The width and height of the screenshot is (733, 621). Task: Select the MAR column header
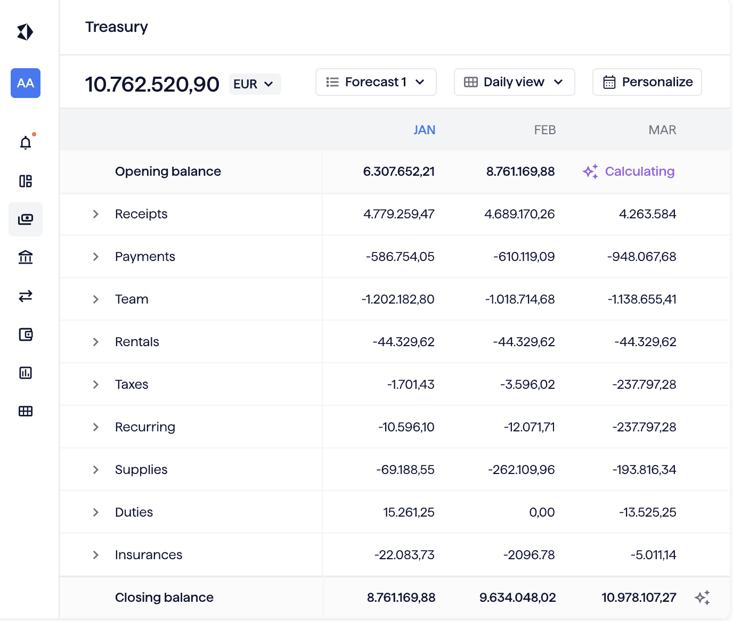(662, 129)
